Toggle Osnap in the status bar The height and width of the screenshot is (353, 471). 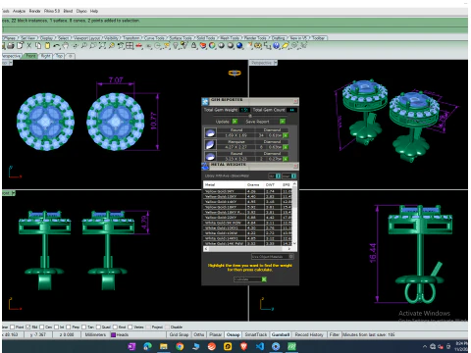click(233, 334)
